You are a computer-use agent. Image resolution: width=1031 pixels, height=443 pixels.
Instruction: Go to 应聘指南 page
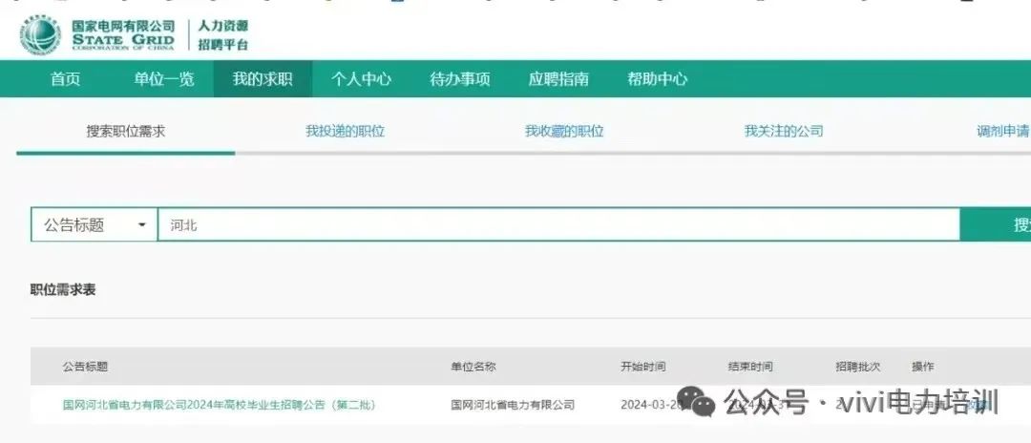pos(558,79)
